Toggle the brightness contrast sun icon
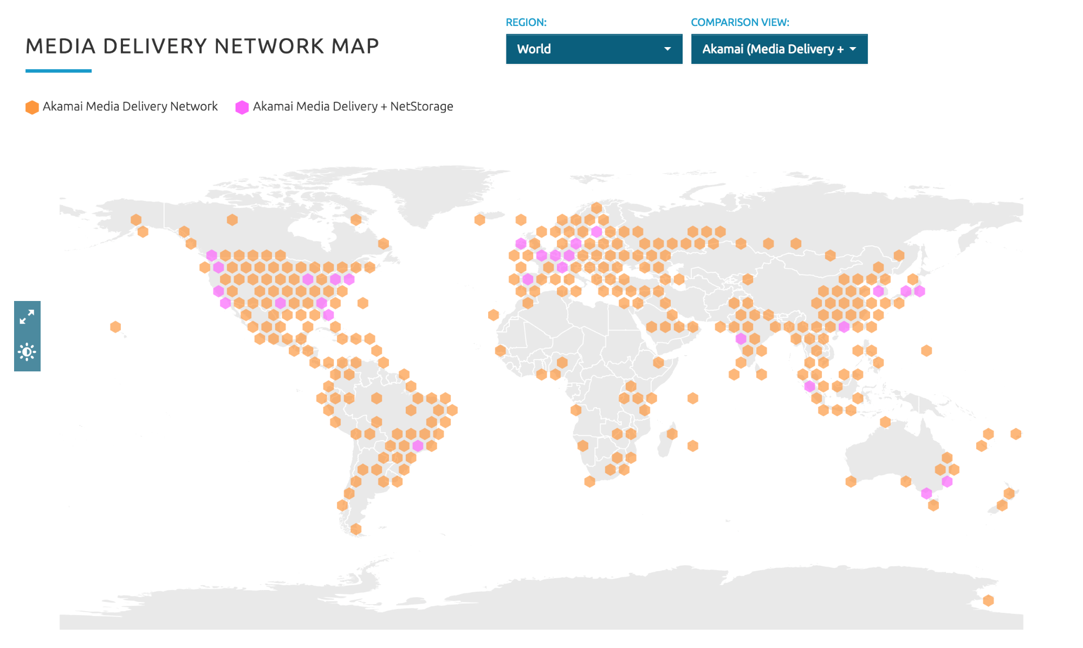1083x648 pixels. (27, 352)
